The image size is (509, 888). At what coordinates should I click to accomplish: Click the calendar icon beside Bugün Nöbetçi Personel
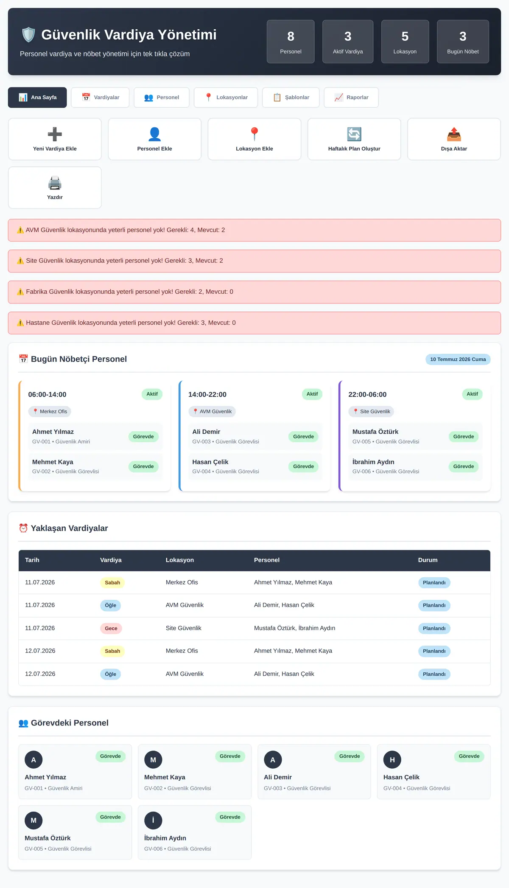(x=23, y=359)
